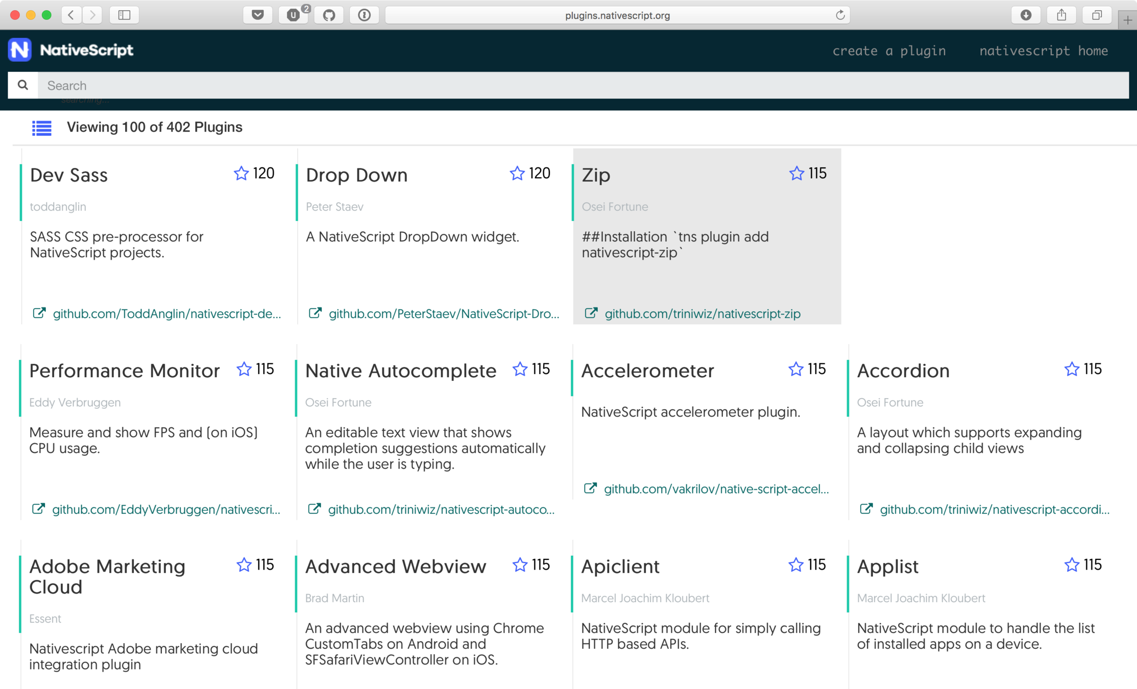1137x689 pixels.
Task: Click the search magnifier icon
Action: (x=23, y=85)
